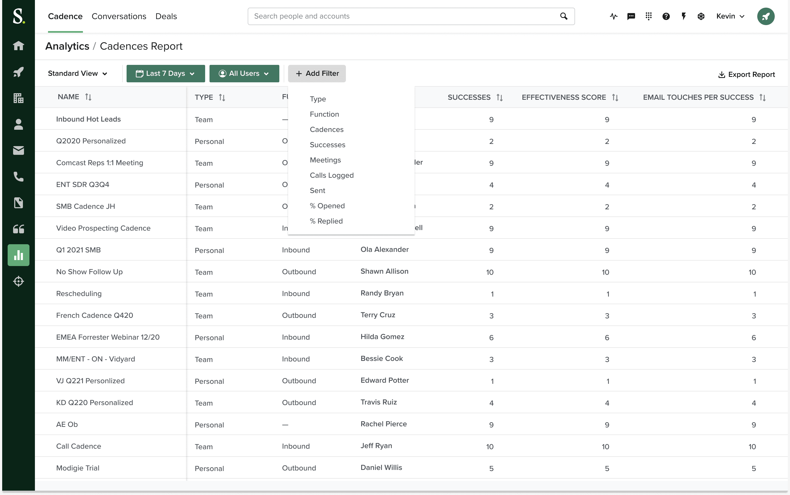Select Meetings from the filter menu

325,160
